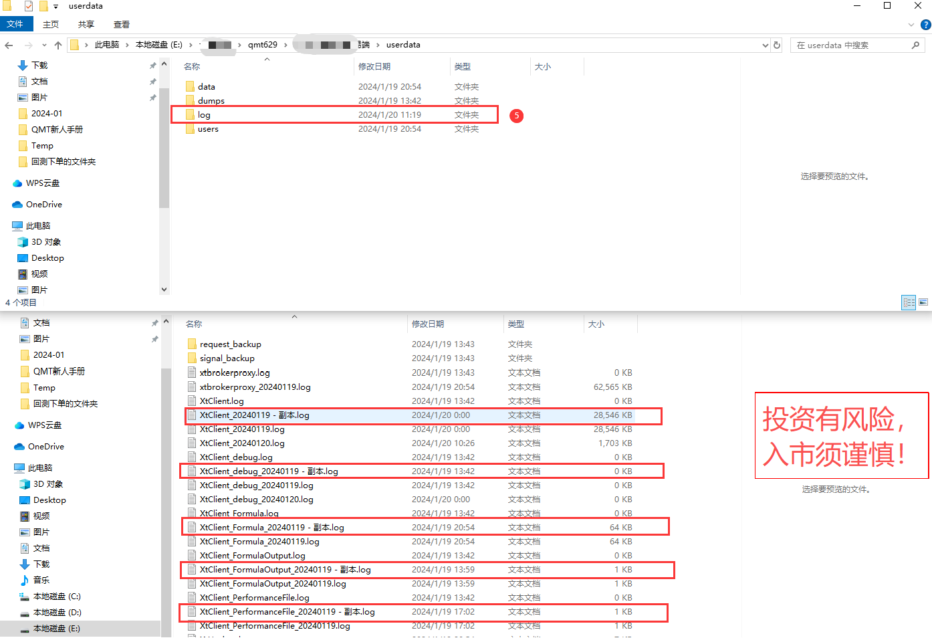Image resolution: width=932 pixels, height=640 pixels.
Task: Open OneDrive in top navigation pane
Action: click(43, 205)
